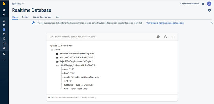Select the epikids-v2-default-rtdb root node
The image size is (214, 104).
(61, 46)
